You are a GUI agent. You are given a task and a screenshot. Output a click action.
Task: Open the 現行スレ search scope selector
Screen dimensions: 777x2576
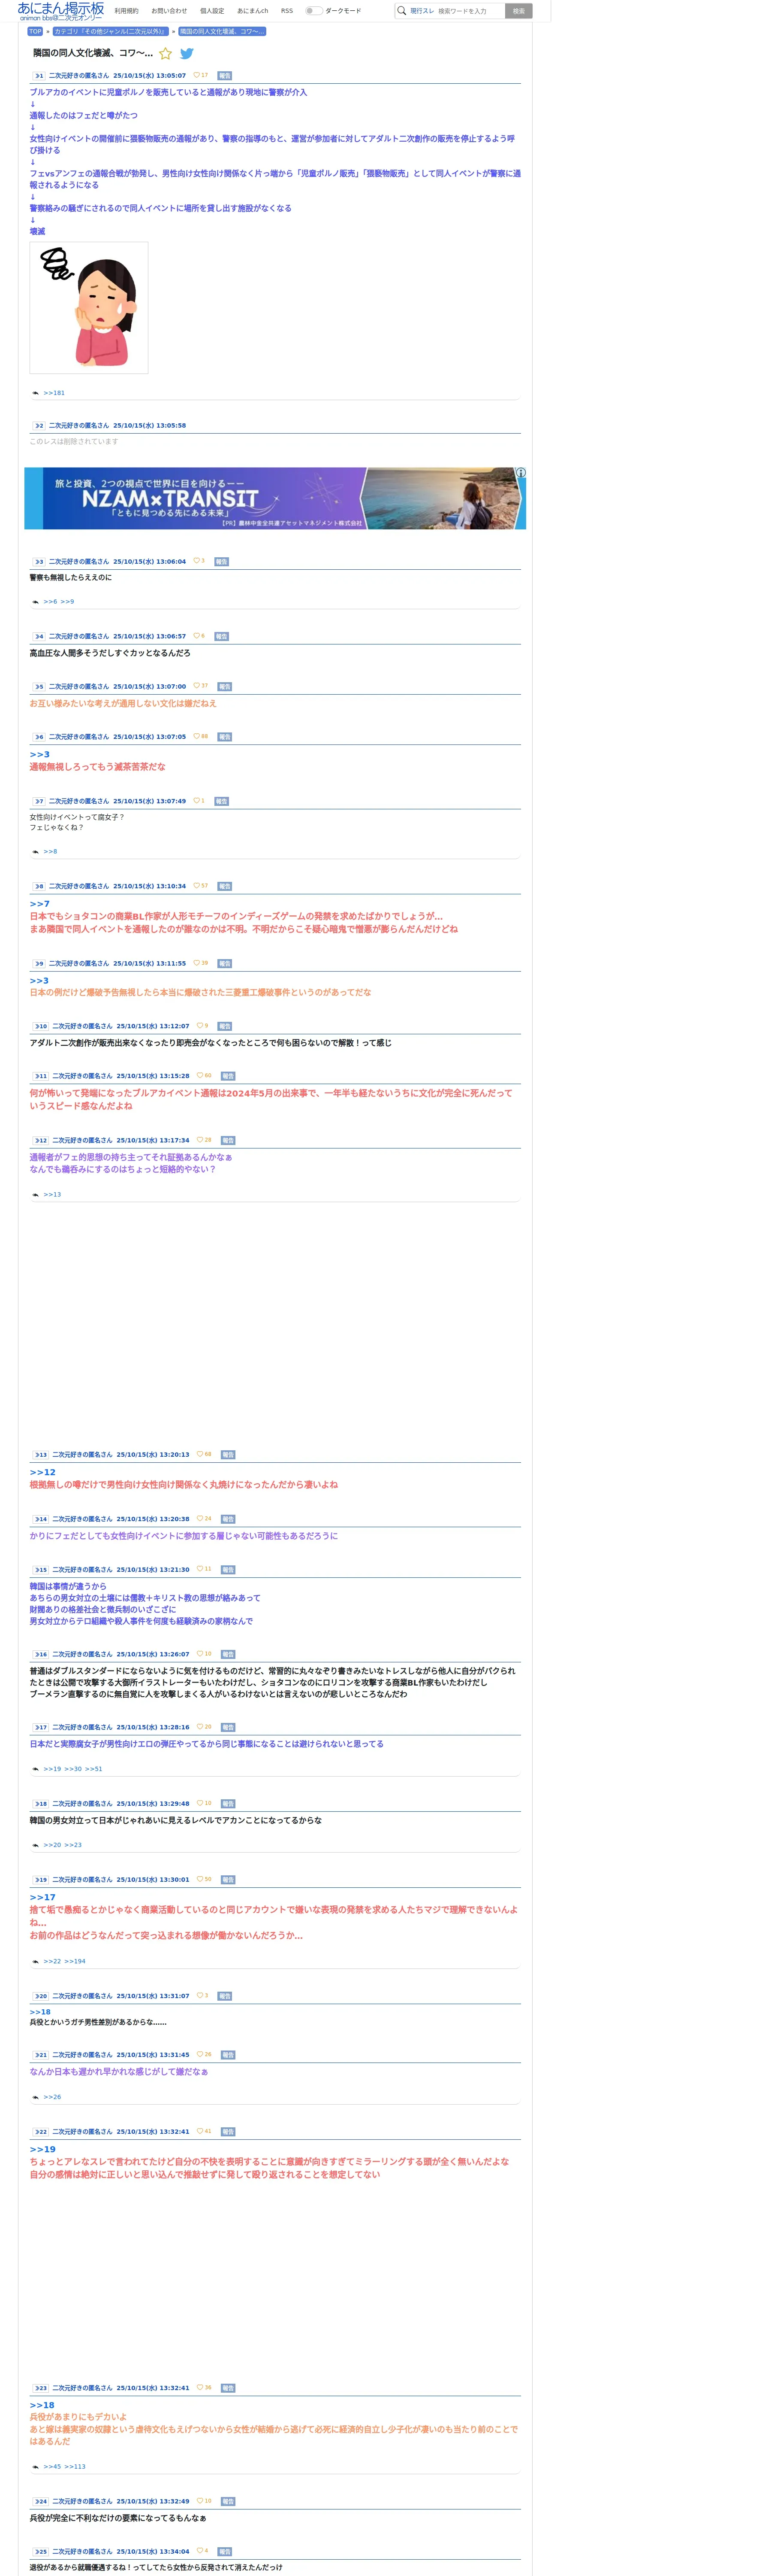pos(422,11)
